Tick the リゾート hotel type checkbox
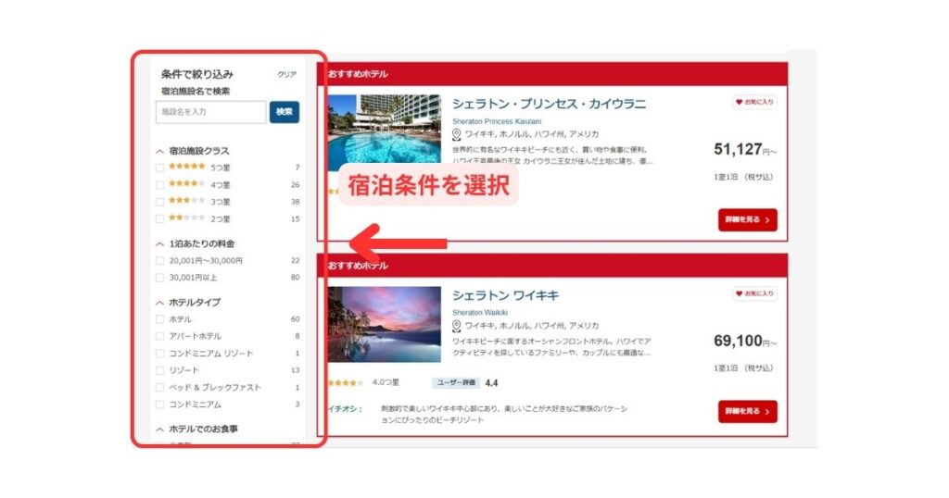Image resolution: width=949 pixels, height=498 pixels. (160, 370)
